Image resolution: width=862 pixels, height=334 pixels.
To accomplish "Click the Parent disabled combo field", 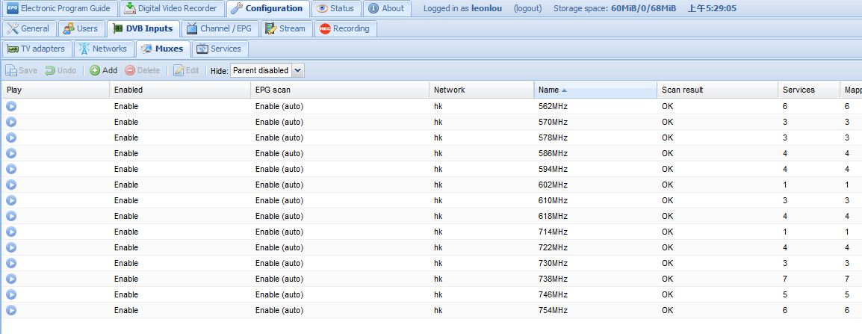I will click(261, 70).
